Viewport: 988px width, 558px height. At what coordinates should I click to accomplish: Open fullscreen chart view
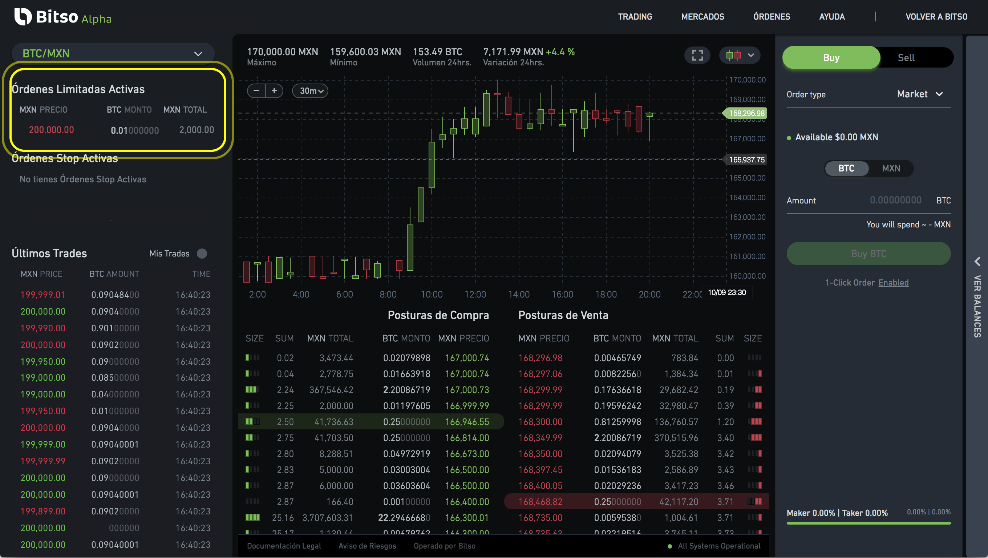point(697,55)
